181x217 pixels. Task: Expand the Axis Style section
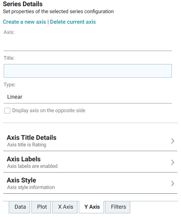tap(90, 183)
